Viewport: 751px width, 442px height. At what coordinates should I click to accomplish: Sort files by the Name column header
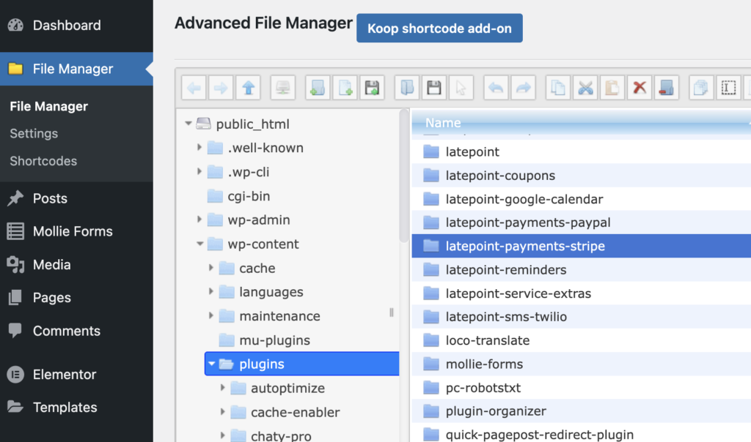tap(442, 123)
